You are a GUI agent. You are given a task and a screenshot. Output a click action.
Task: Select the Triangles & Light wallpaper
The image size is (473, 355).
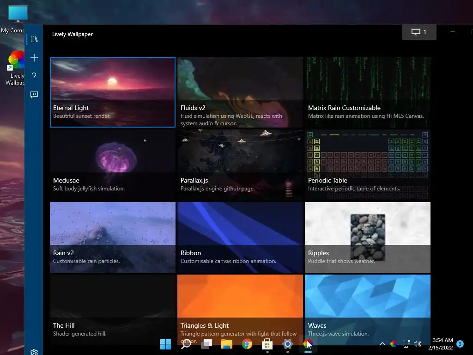[x=240, y=310]
